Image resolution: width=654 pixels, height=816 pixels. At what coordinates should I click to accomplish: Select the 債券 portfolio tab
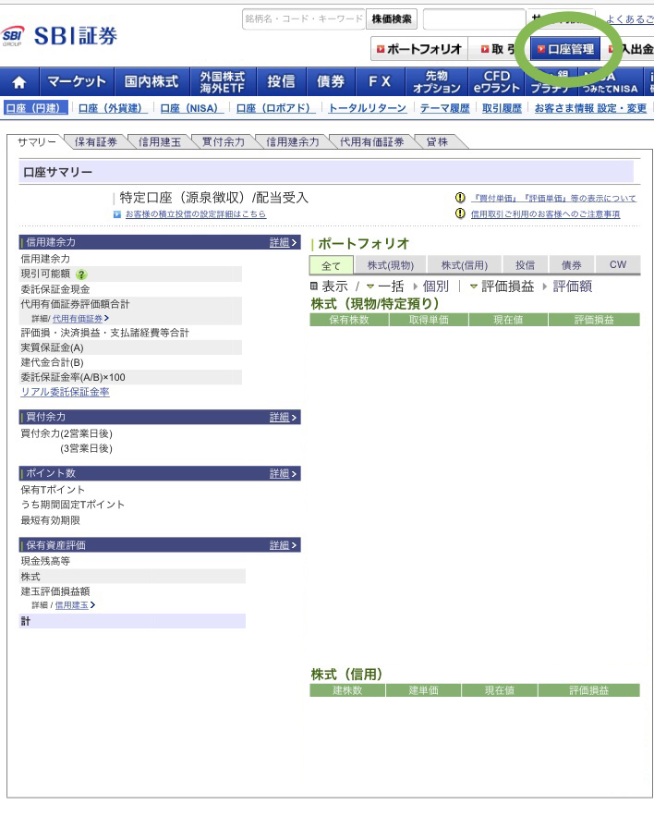tap(571, 265)
